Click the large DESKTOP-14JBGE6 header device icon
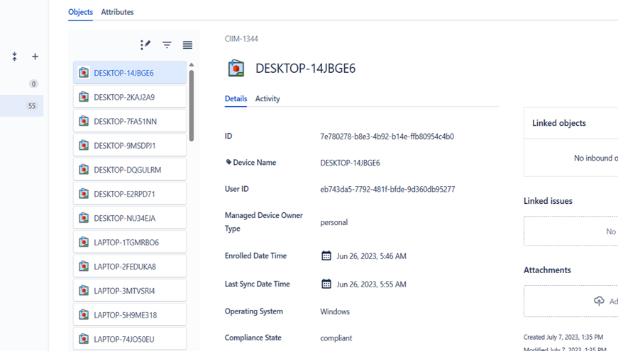618x351 pixels. click(x=236, y=69)
